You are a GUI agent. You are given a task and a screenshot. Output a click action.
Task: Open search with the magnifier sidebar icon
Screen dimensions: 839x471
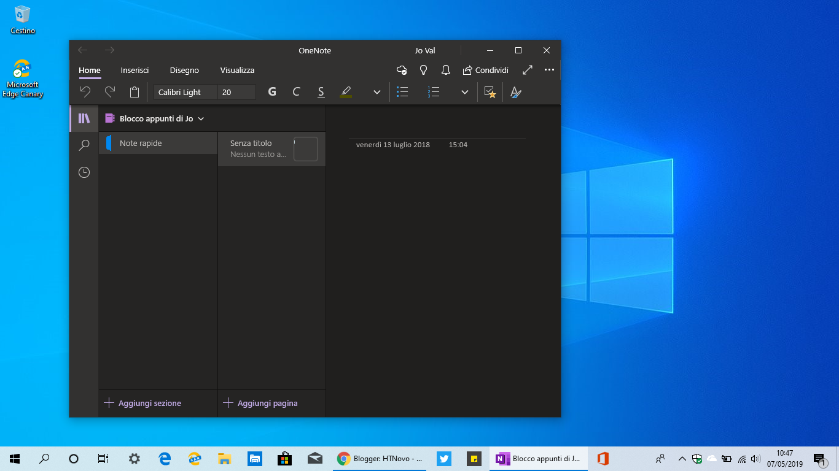pos(84,145)
